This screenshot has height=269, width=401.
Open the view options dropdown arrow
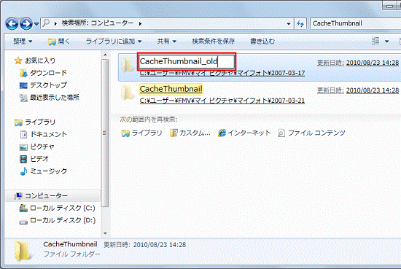(x=386, y=41)
